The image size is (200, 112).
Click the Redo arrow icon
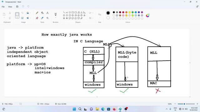[x=28, y=7]
